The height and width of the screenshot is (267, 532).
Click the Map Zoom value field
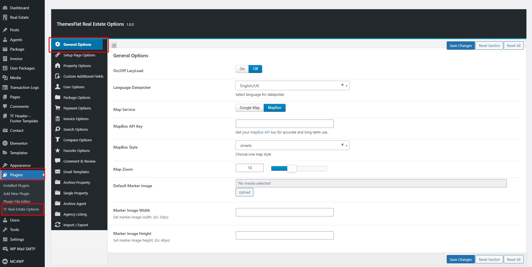pyautogui.click(x=250, y=168)
